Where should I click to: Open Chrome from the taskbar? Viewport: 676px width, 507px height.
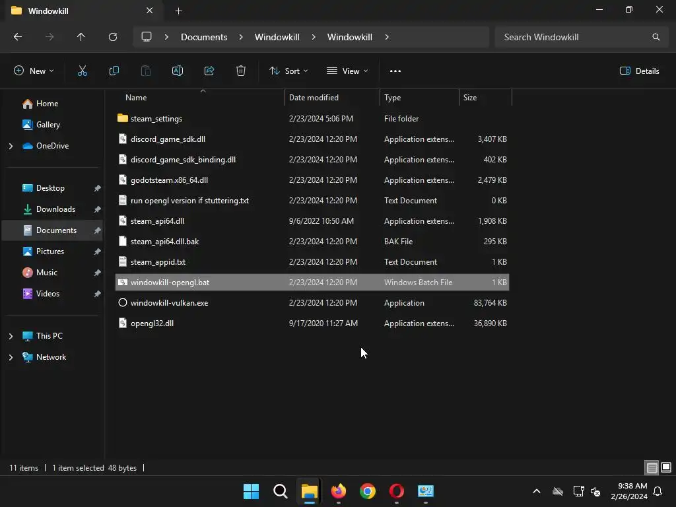(x=367, y=491)
